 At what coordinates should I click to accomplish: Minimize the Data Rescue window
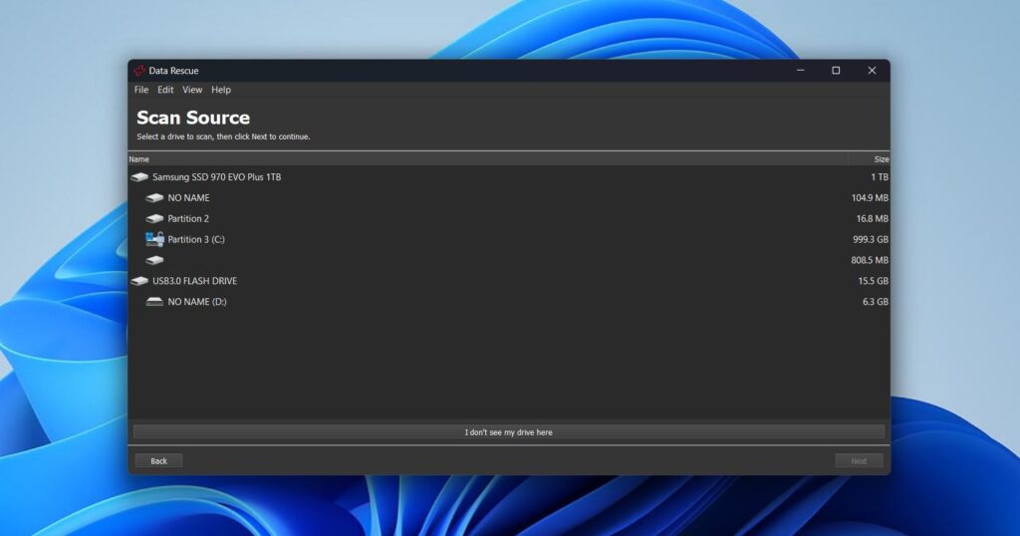coord(801,71)
